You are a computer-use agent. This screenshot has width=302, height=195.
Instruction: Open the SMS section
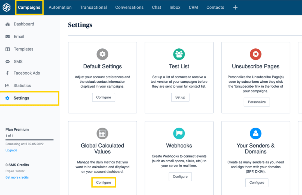pos(18,61)
